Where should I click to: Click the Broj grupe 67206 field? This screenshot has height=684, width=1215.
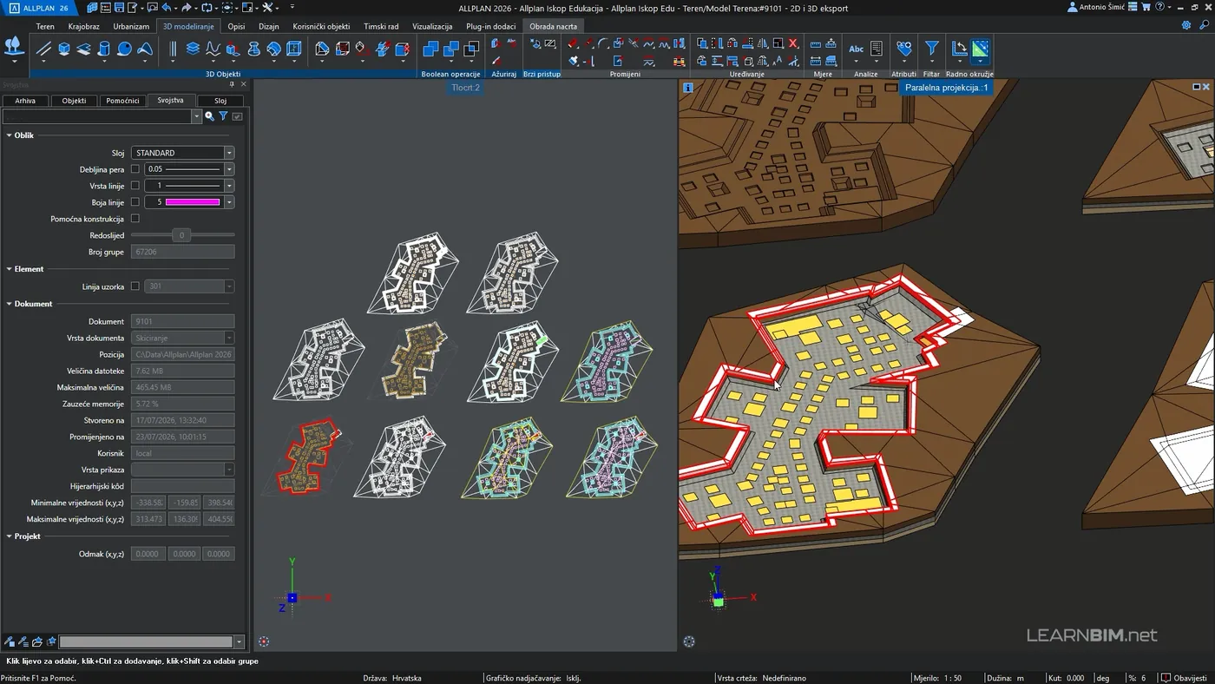[182, 252]
